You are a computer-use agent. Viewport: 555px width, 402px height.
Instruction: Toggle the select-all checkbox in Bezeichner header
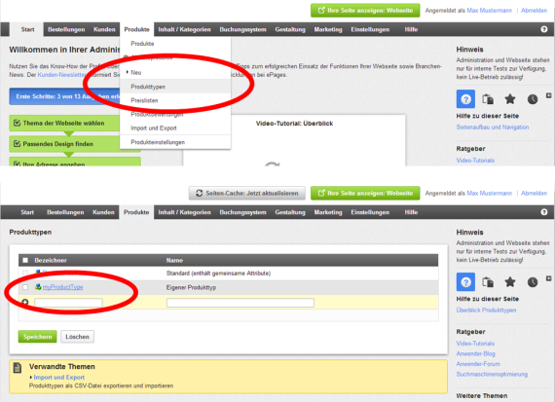coord(25,261)
